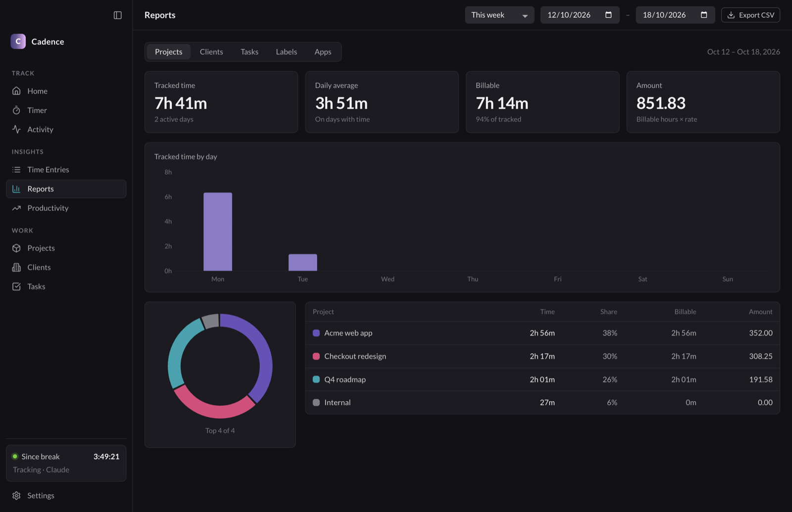Go to Activity in the sidebar
792x512 pixels.
click(66, 130)
